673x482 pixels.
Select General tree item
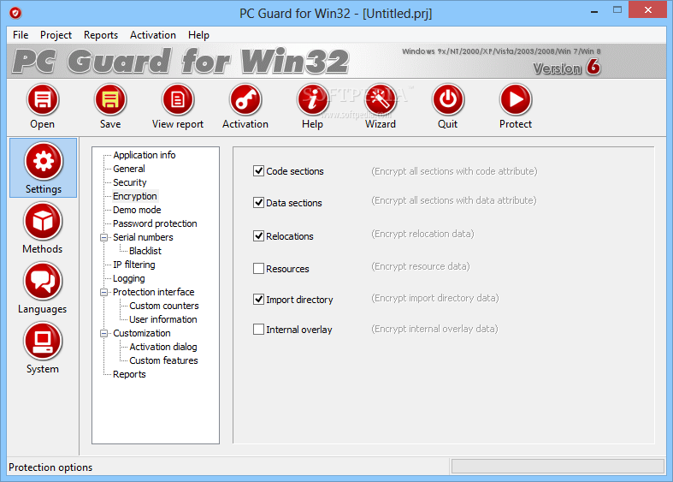click(129, 169)
